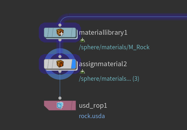
Task: Click the input connector of materiallibrary1
Action: click(60, 25)
